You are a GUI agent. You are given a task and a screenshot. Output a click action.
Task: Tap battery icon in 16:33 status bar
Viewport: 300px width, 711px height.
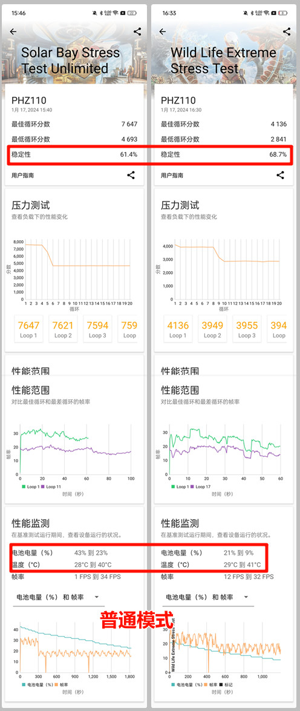tap(282, 13)
